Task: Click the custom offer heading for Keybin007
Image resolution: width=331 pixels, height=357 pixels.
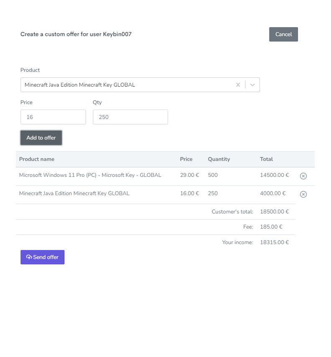Action: coord(76,34)
